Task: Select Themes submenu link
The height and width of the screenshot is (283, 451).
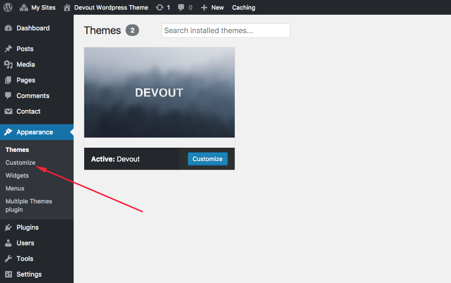Action: pos(17,150)
